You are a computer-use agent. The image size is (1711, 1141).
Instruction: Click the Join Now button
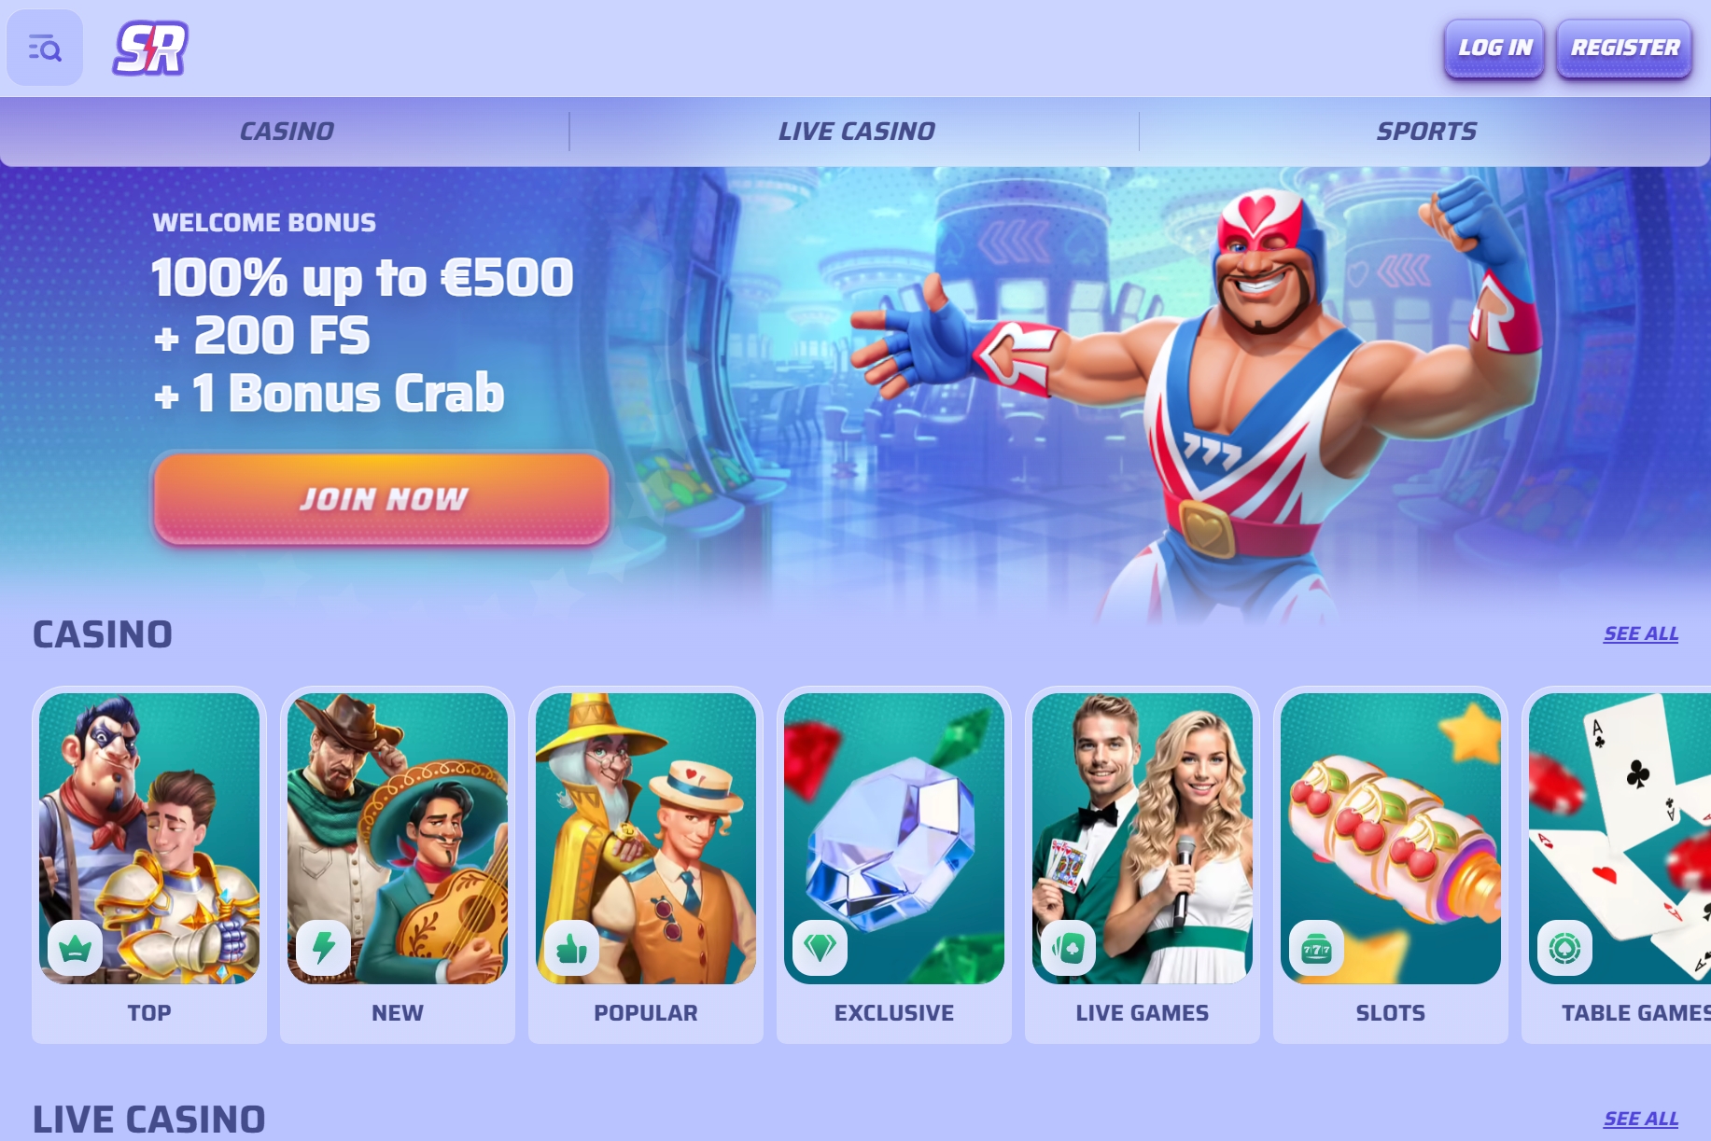[x=382, y=498]
